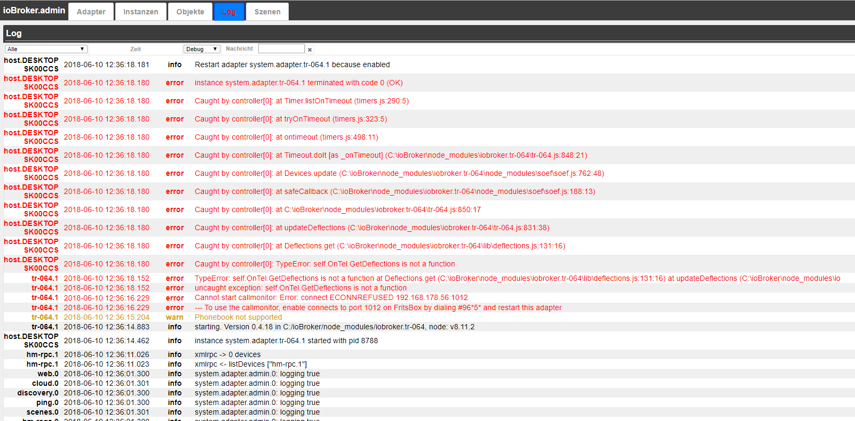The image size is (855, 421).
Task: Click the ioBroker.admin title
Action: click(x=34, y=10)
